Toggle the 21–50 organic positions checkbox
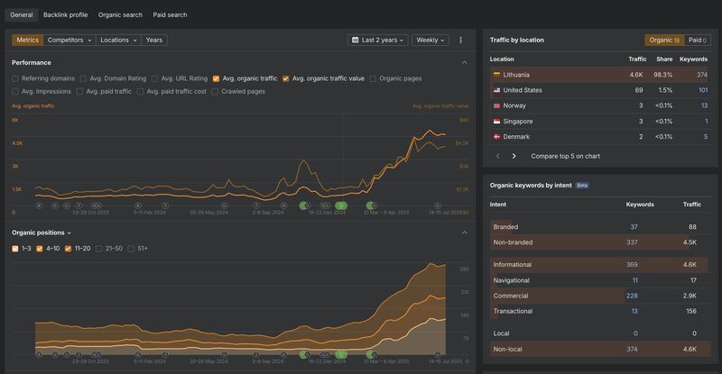This screenshot has height=374, width=722. (x=99, y=248)
